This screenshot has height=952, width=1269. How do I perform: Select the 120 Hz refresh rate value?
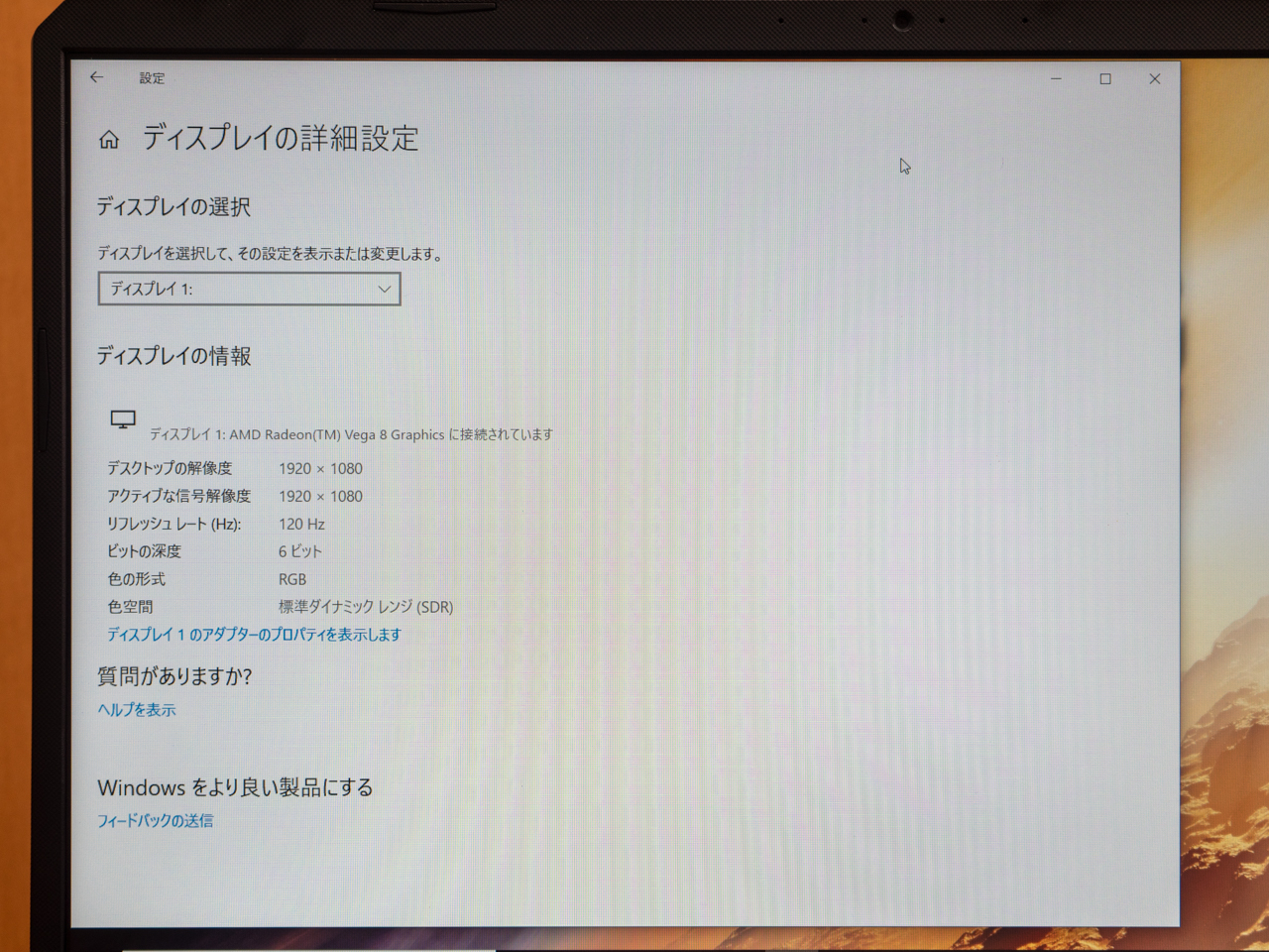coord(301,524)
